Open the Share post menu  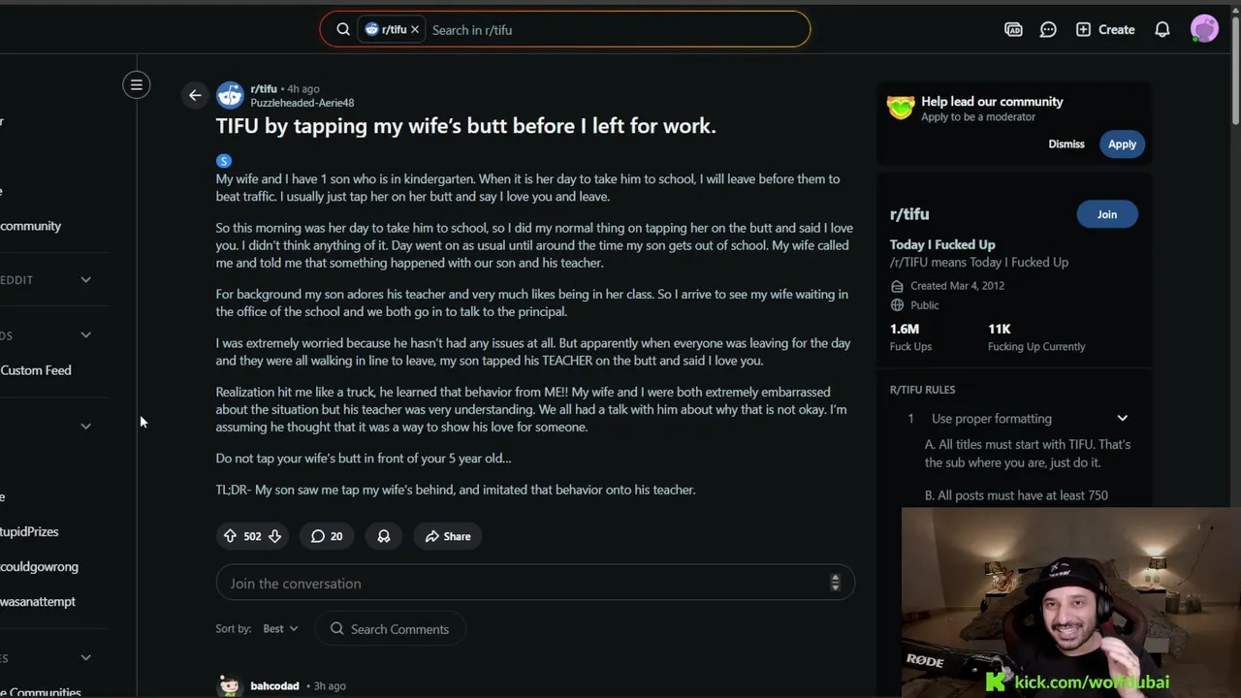(x=448, y=536)
